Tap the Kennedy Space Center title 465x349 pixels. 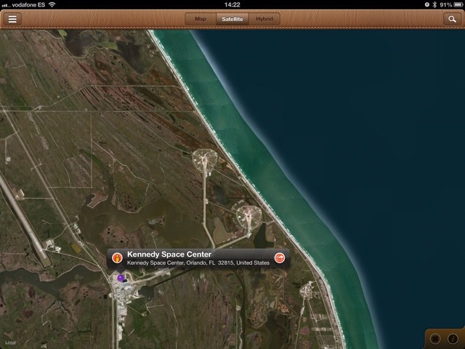click(x=169, y=254)
